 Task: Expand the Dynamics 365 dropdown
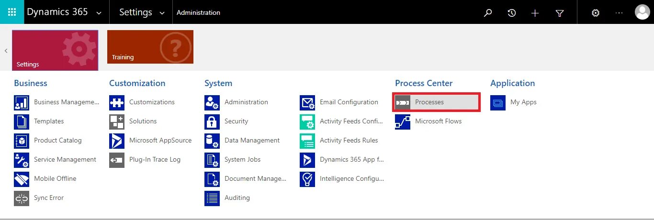pyautogui.click(x=99, y=13)
